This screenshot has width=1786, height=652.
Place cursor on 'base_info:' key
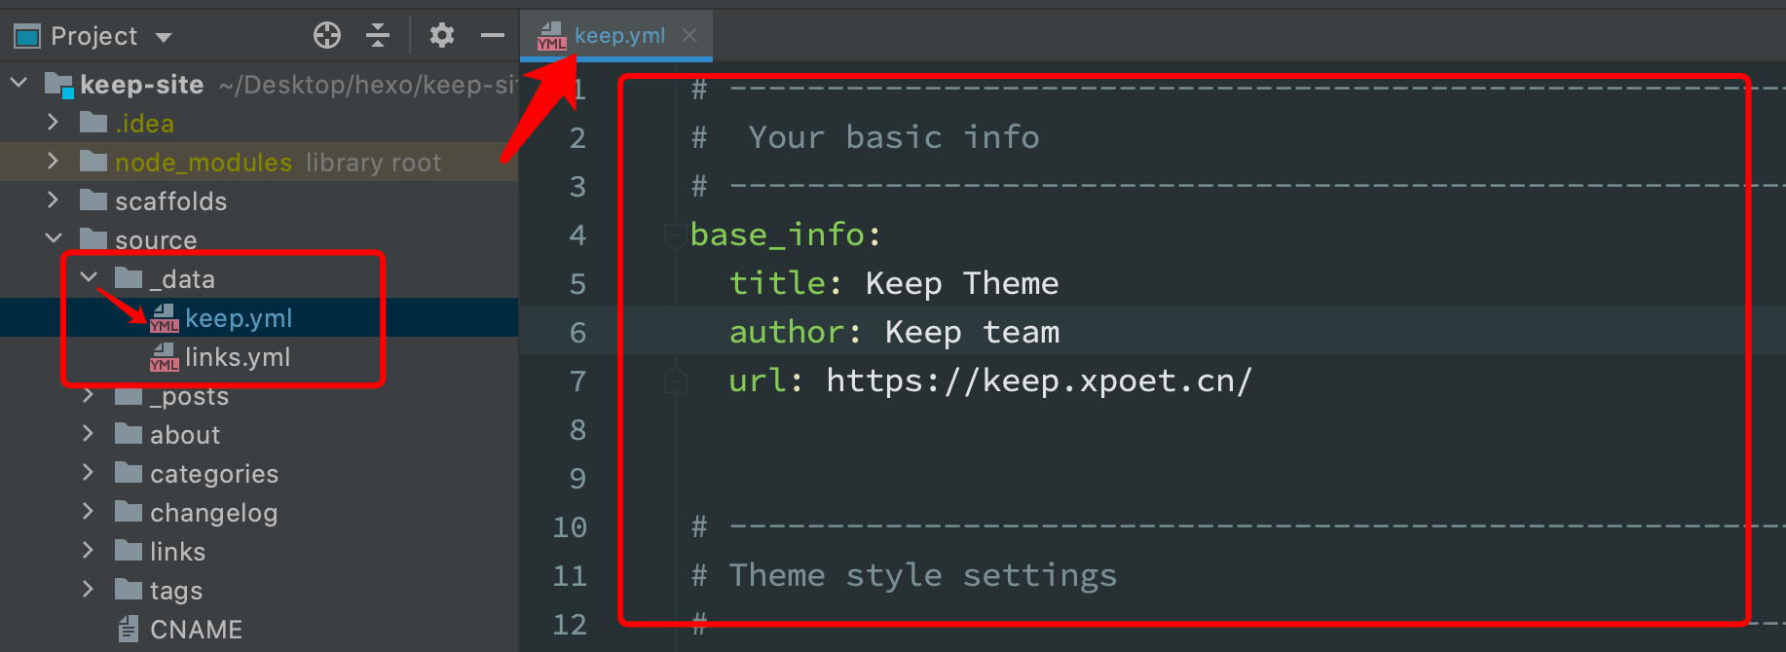click(x=785, y=235)
